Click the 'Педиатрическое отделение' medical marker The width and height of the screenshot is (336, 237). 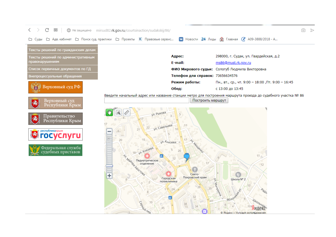tap(147, 156)
